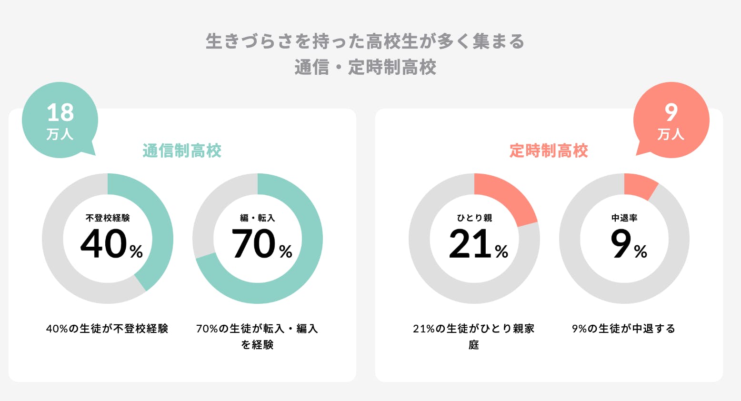Click the 不登校経験 label inside the donut
Image resolution: width=741 pixels, height=401 pixels.
(x=108, y=218)
